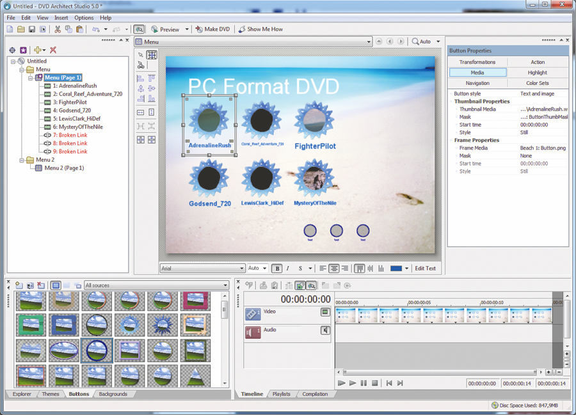Click the Paste icon in the main toolbar
This screenshot has width=576, height=415.
tap(79, 29)
